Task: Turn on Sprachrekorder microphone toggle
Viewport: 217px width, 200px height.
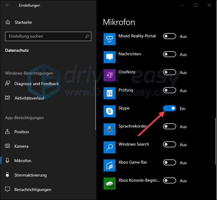Action: pos(170,127)
